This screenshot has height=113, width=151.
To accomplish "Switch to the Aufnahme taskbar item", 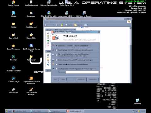I will 21,111.
